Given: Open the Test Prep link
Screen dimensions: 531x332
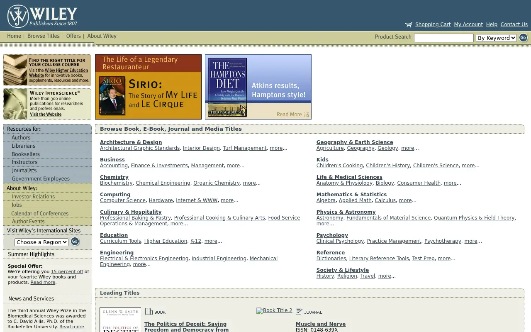Looking at the screenshot, I should point(423,259).
